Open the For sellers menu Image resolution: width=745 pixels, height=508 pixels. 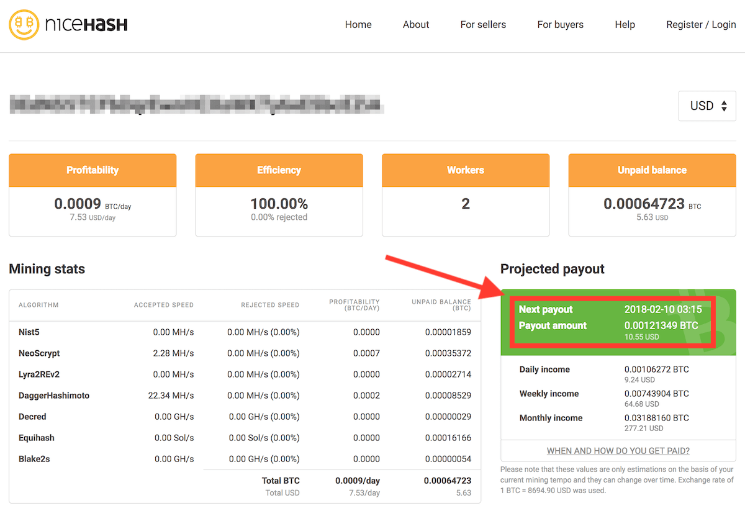(x=483, y=25)
